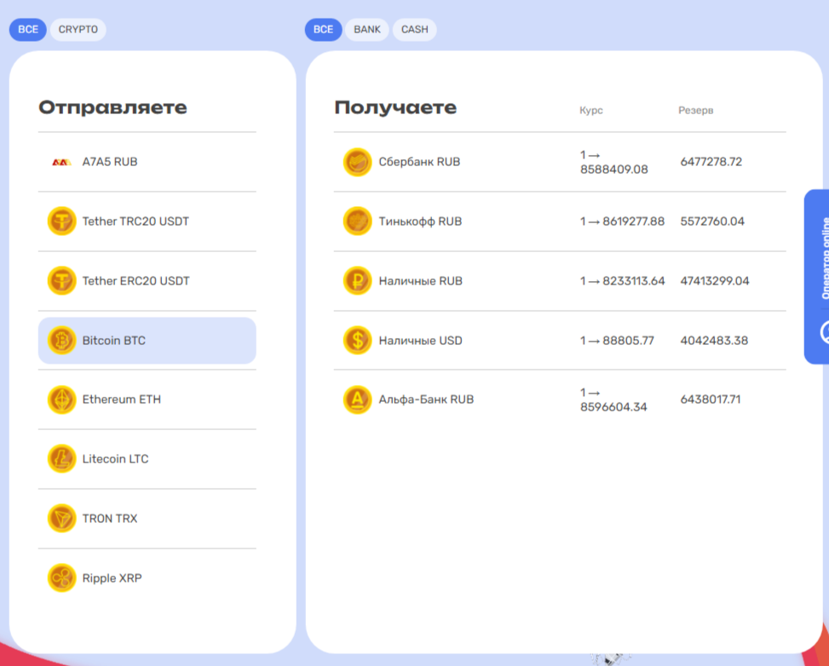
Task: Click the Получаете heading
Action: [395, 108]
